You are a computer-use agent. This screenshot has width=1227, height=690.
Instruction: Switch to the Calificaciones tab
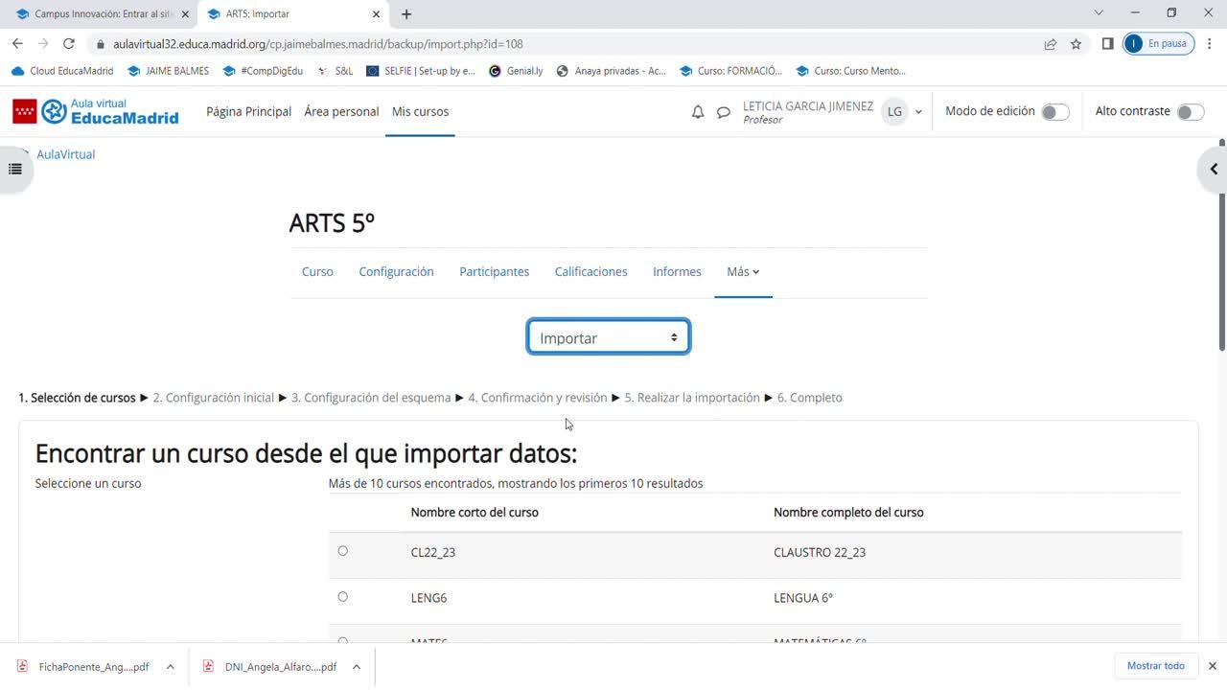point(590,272)
